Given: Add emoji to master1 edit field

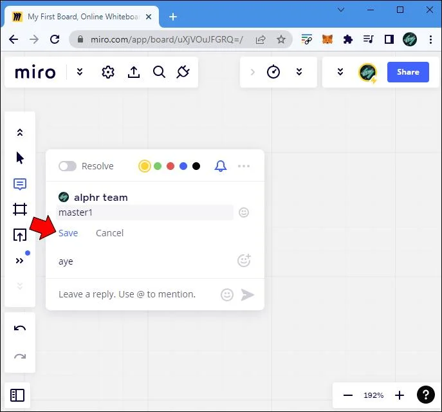Looking at the screenshot, I should (244, 212).
